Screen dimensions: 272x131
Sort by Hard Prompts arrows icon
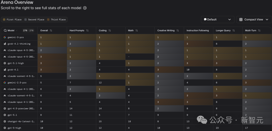click(87, 30)
